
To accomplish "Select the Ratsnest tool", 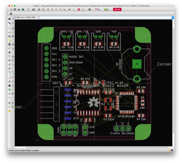I will [9, 103].
